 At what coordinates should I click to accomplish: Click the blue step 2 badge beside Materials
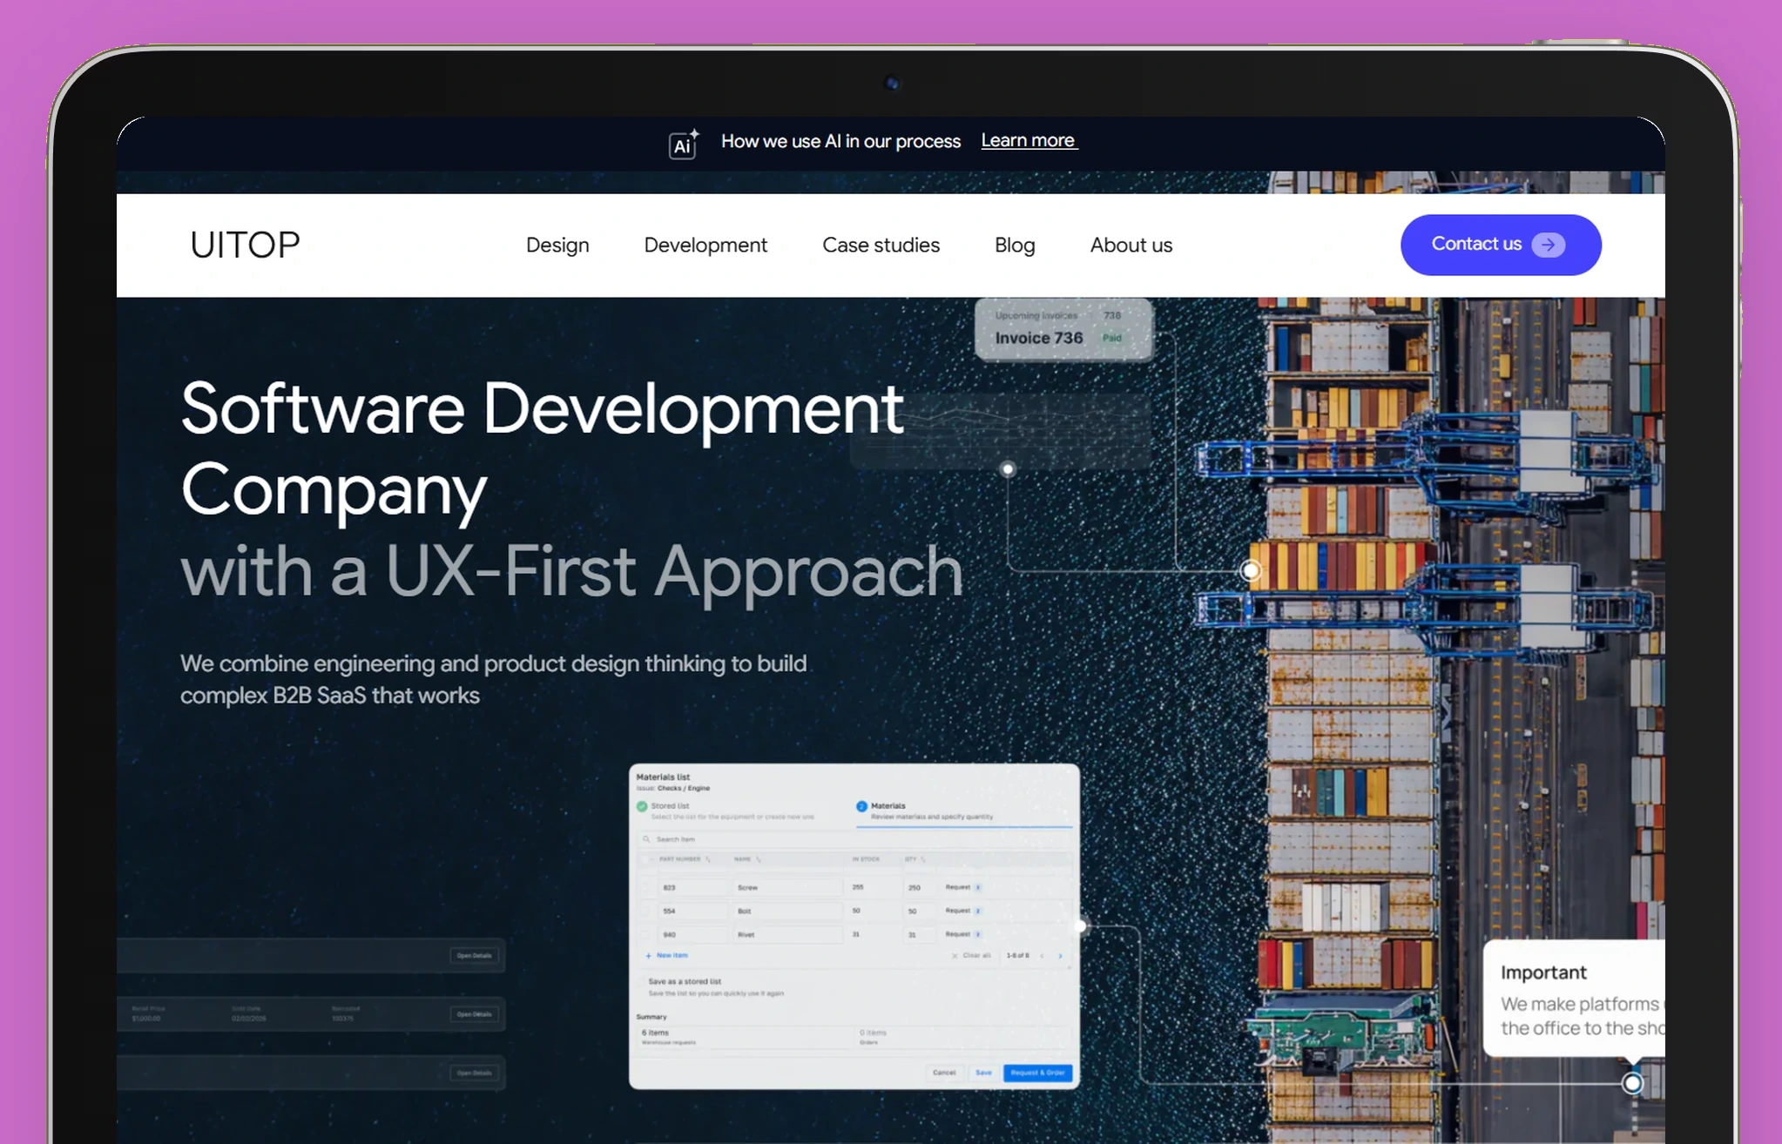[861, 806]
